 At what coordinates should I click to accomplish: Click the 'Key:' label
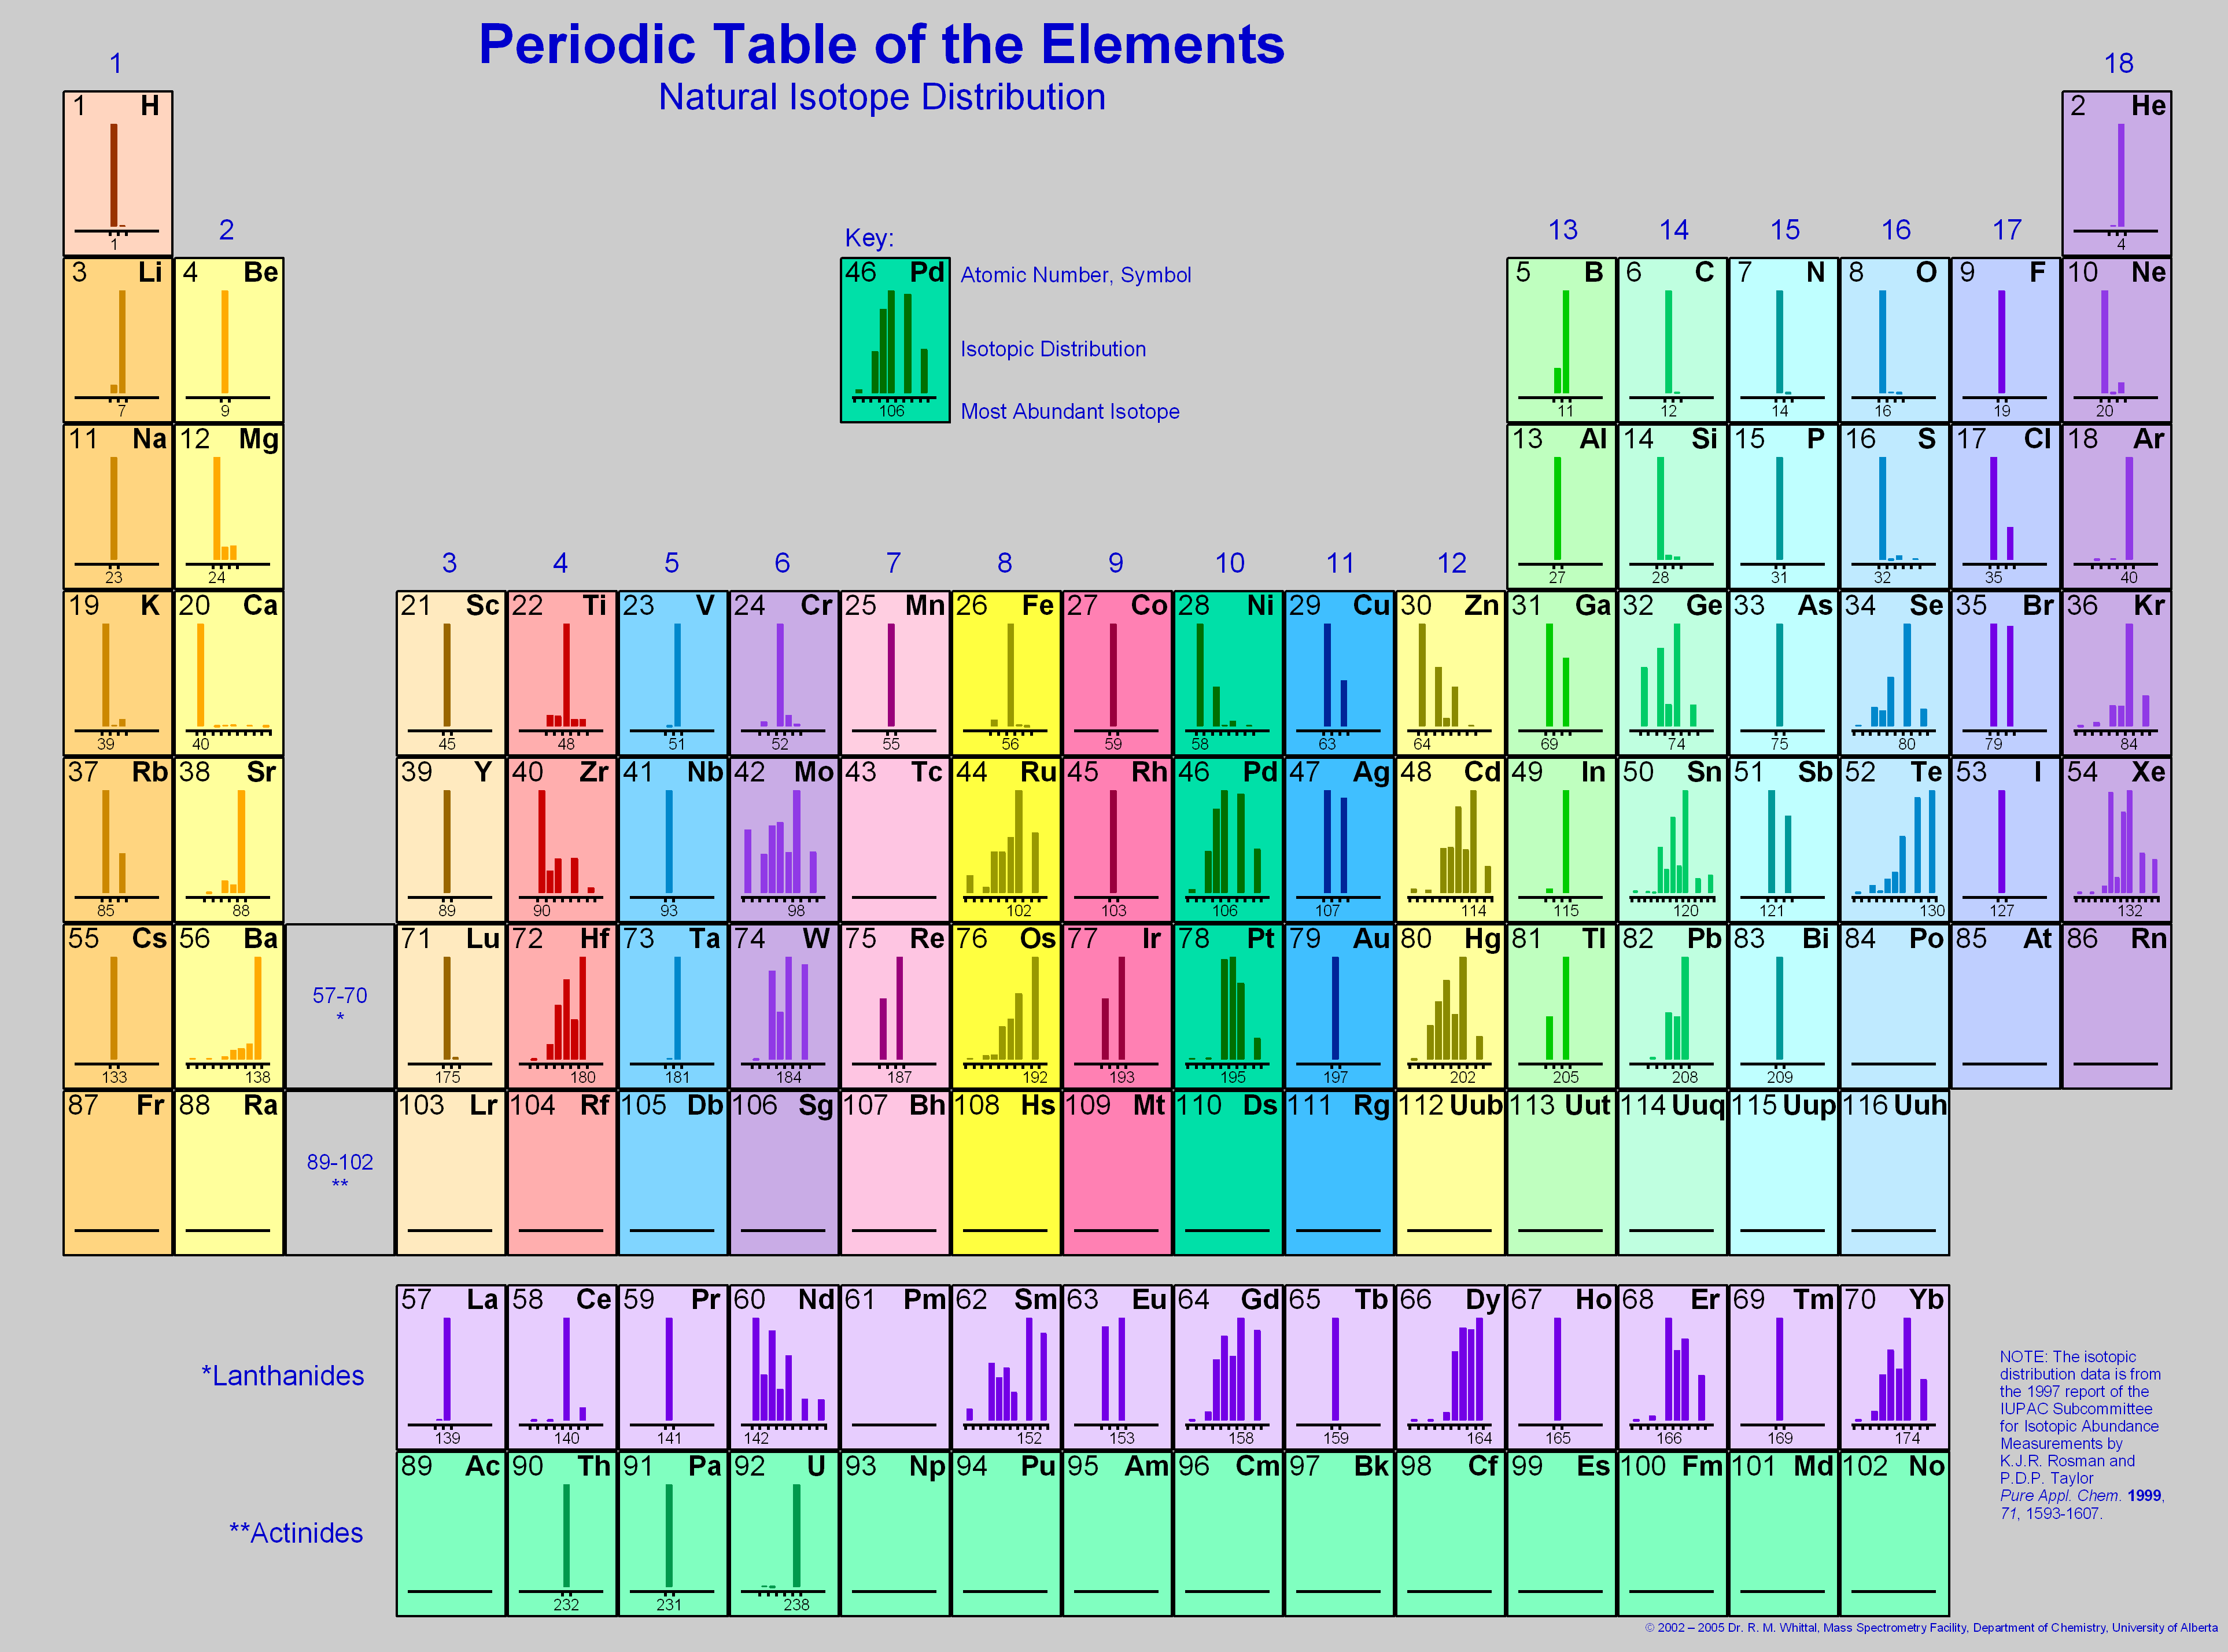pos(869,238)
